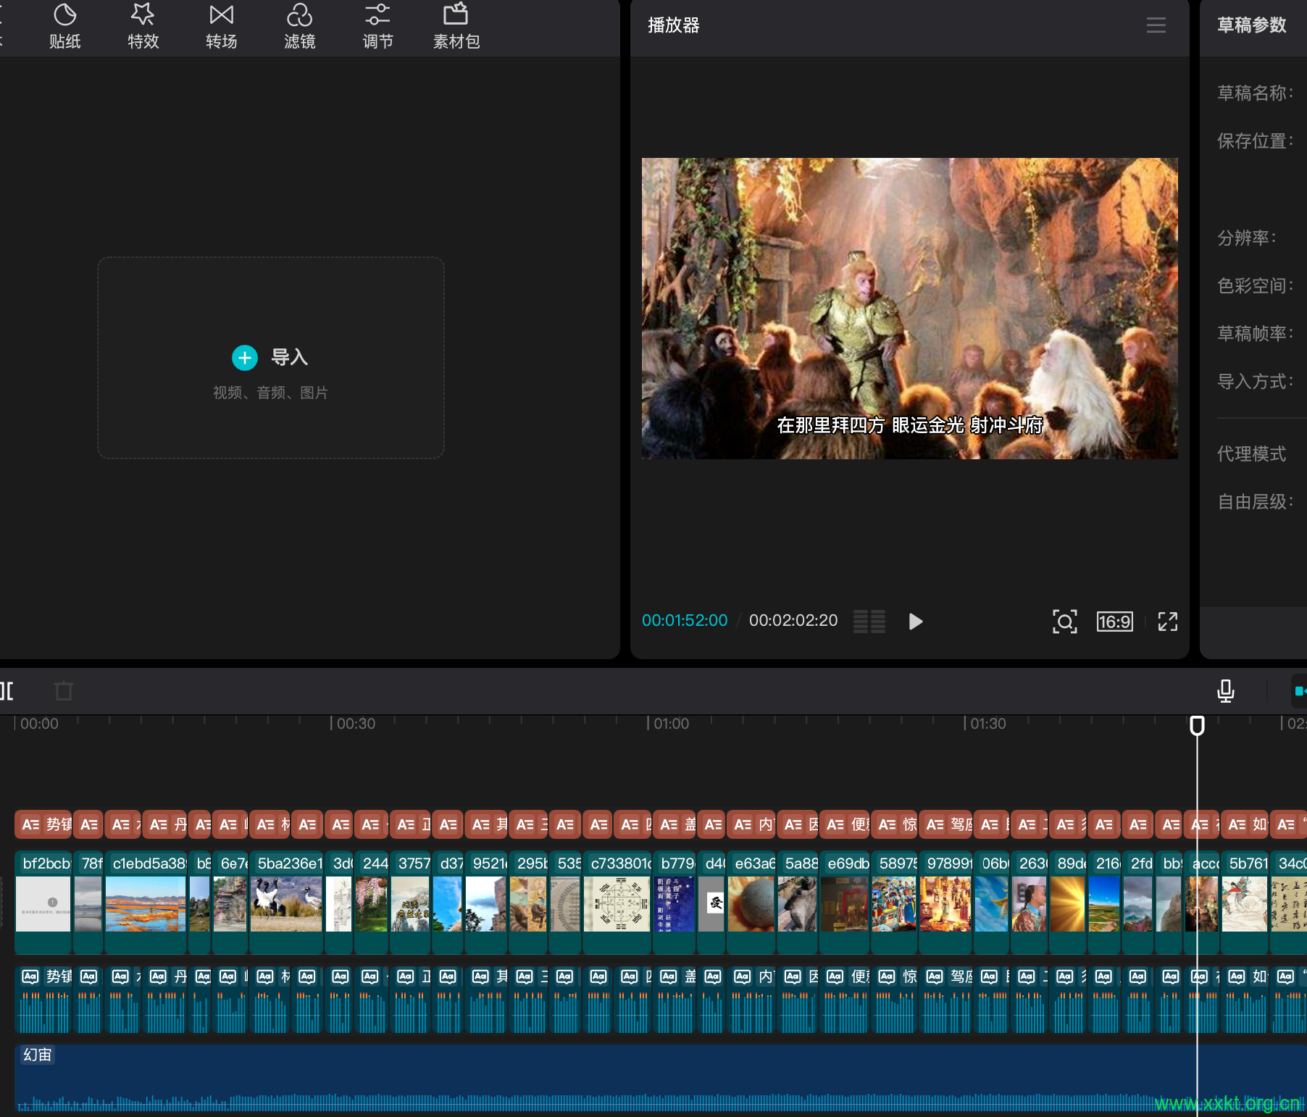Image resolution: width=1307 pixels, height=1117 pixels.
Task: Open the 特效 effects tab
Action: [143, 27]
